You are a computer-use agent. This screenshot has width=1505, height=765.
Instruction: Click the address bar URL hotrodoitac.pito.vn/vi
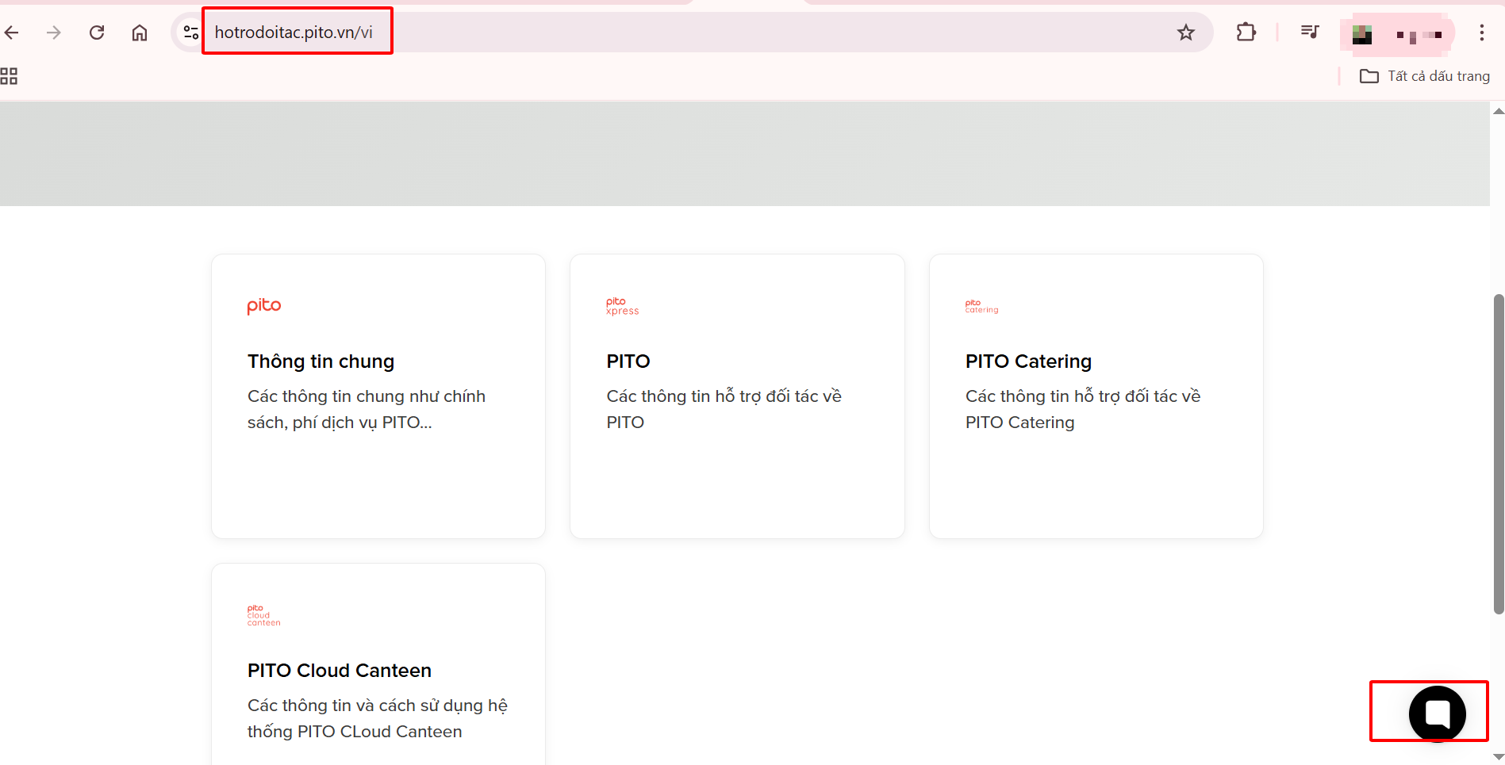294,33
